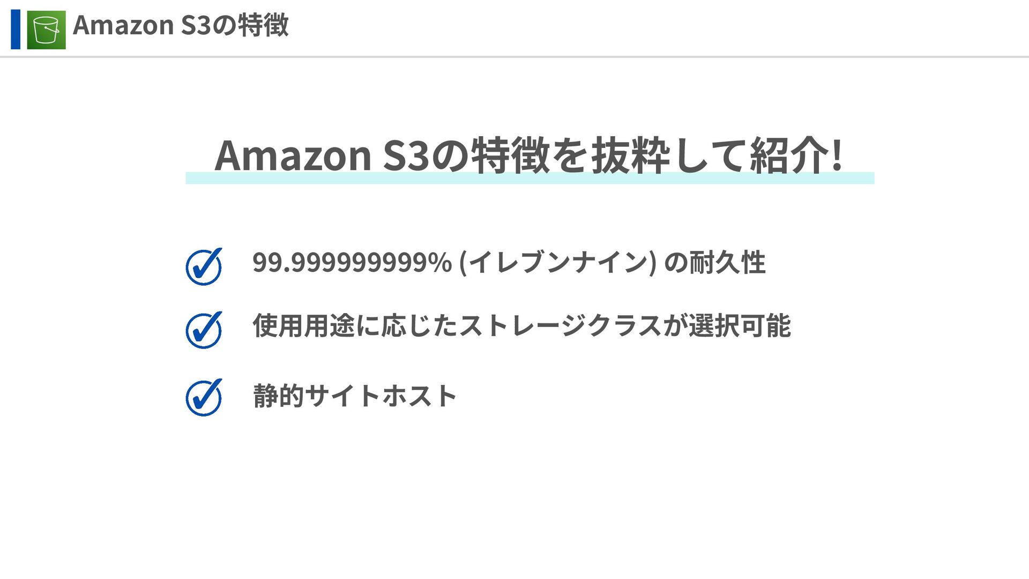The image size is (1029, 579).
Task: Click "抜粋して" in the main heading
Action: [x=669, y=155]
